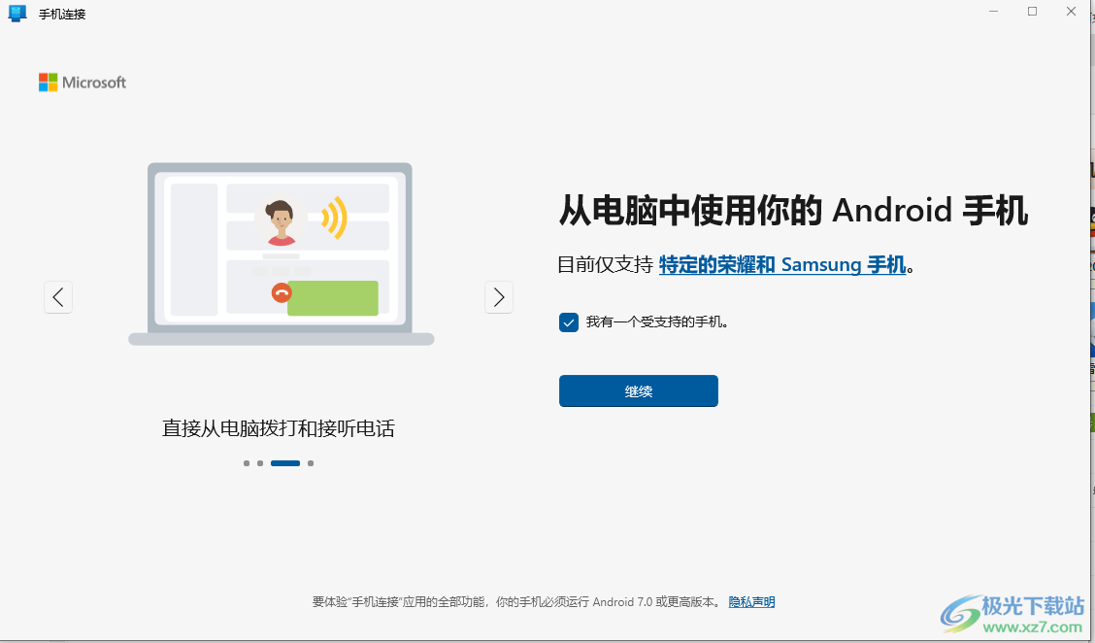Go to the previous slide using the left arrow
1095x643 pixels.
[x=58, y=297]
